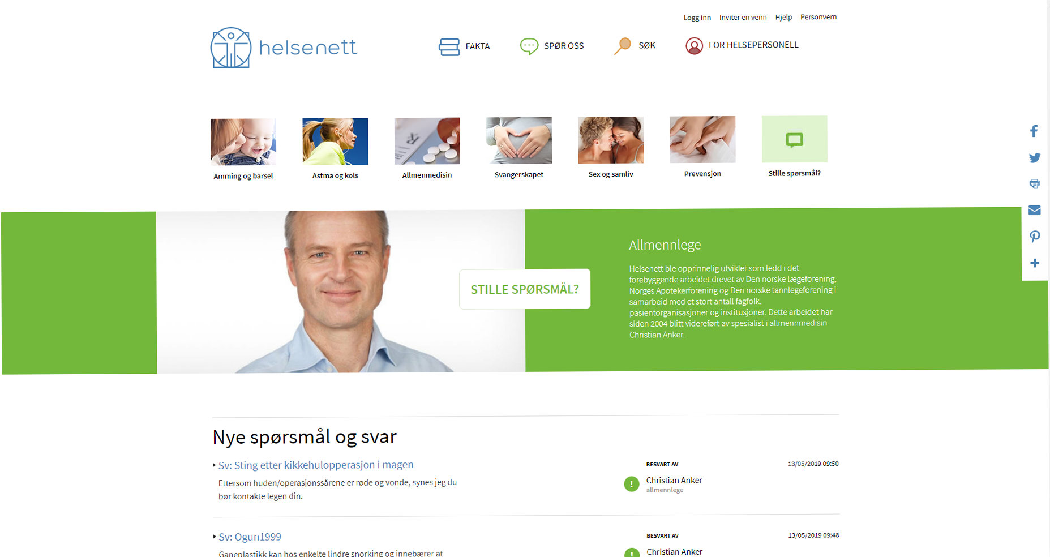The height and width of the screenshot is (557, 1050).
Task: Choose the Astma og kols thumbnail
Action: pos(335,142)
